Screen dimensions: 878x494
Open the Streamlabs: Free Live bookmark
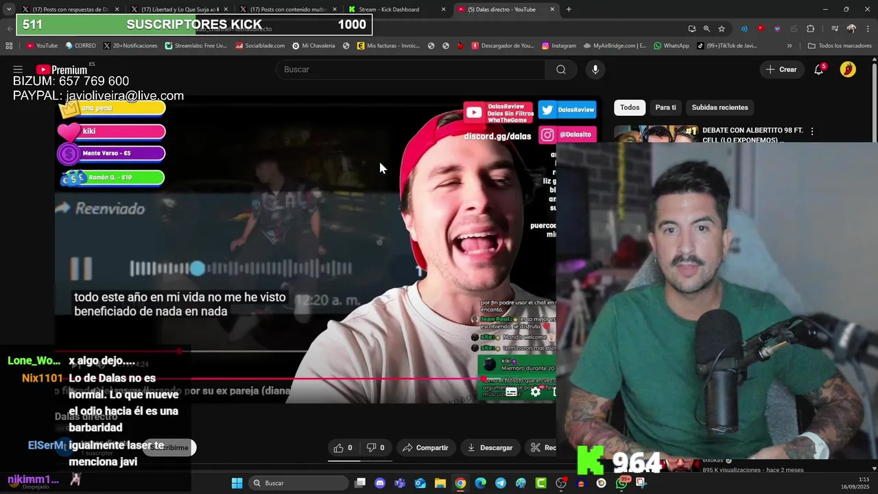(x=195, y=46)
